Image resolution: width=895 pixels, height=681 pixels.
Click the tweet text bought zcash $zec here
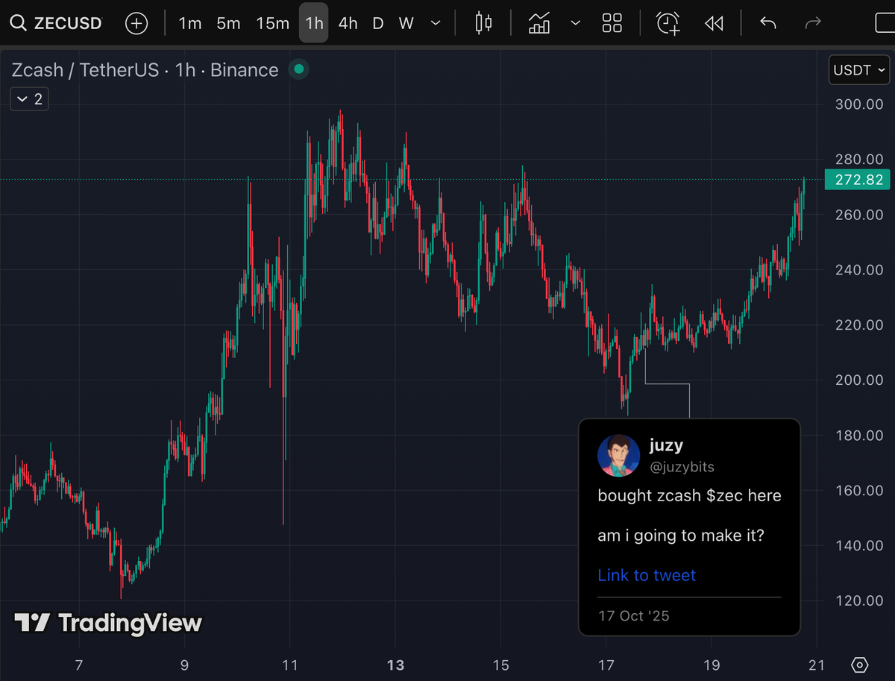[689, 496]
